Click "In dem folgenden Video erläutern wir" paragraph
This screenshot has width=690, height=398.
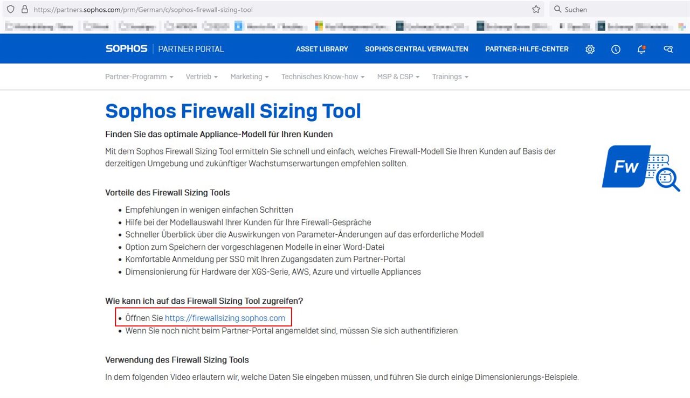[342, 377]
